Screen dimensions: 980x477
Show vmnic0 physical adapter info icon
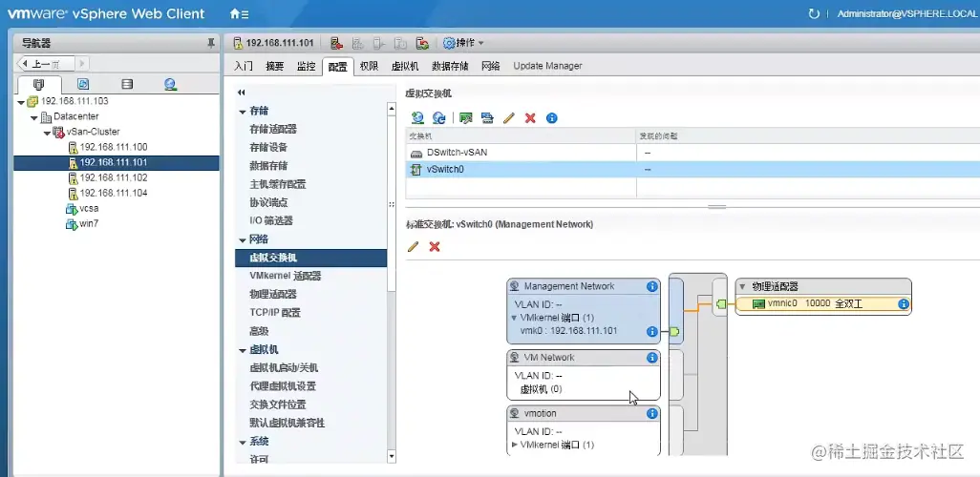pos(904,304)
